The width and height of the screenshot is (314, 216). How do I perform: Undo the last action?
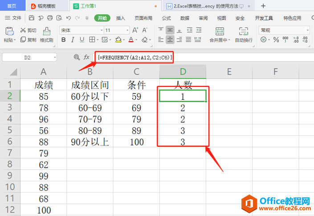pos(69,18)
